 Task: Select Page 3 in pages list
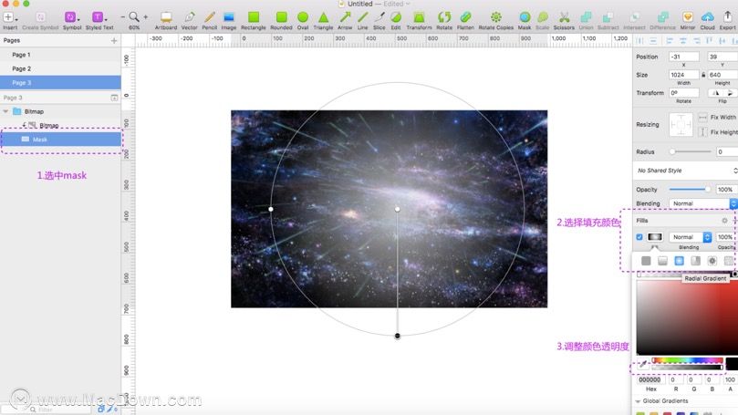pos(60,83)
